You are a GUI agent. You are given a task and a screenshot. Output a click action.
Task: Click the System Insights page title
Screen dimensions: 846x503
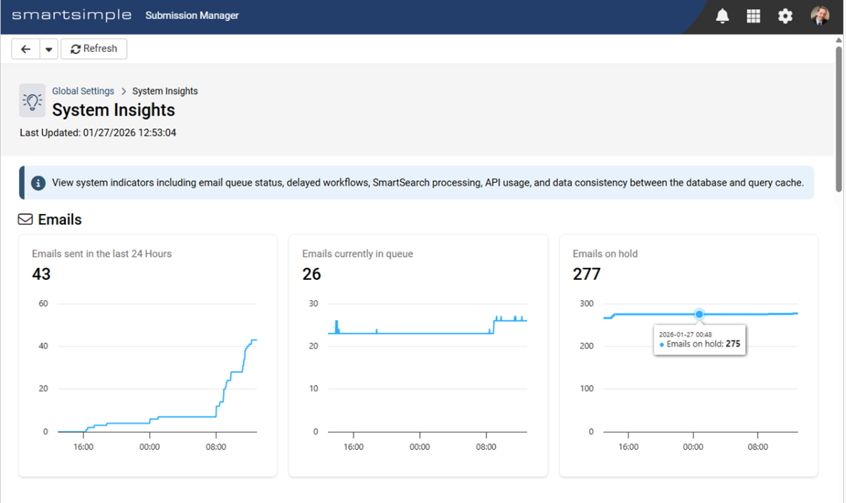tap(114, 110)
